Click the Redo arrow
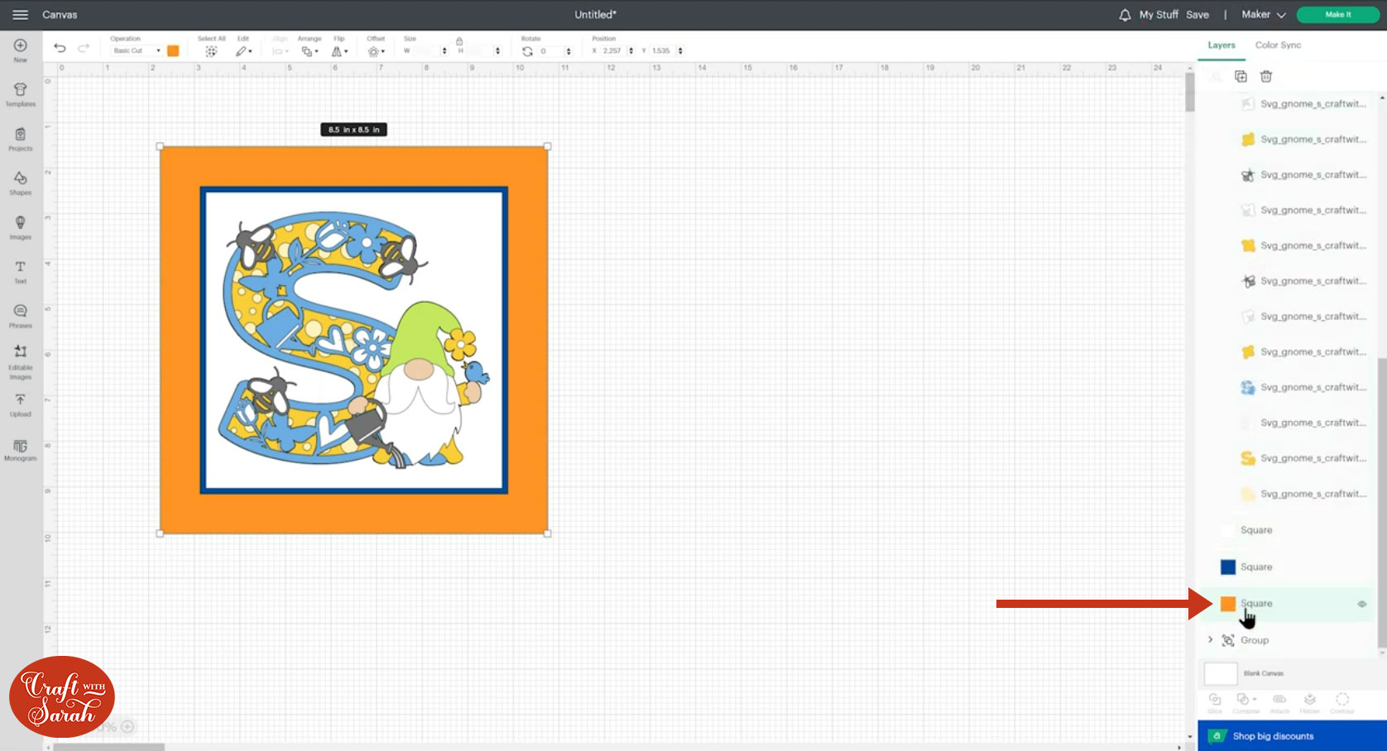Image resolution: width=1387 pixels, height=751 pixels. pos(84,48)
